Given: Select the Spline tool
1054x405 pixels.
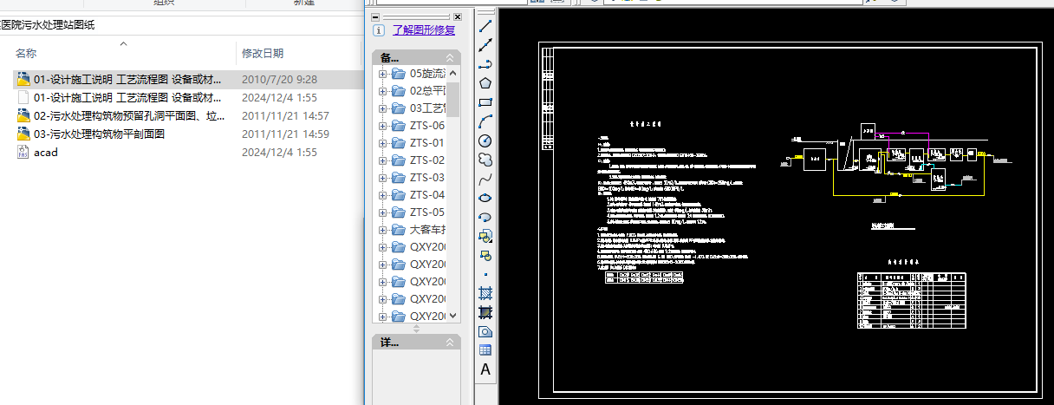Looking at the screenshot, I should tap(485, 179).
